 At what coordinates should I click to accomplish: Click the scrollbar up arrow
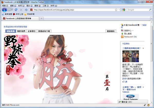point(151,22)
